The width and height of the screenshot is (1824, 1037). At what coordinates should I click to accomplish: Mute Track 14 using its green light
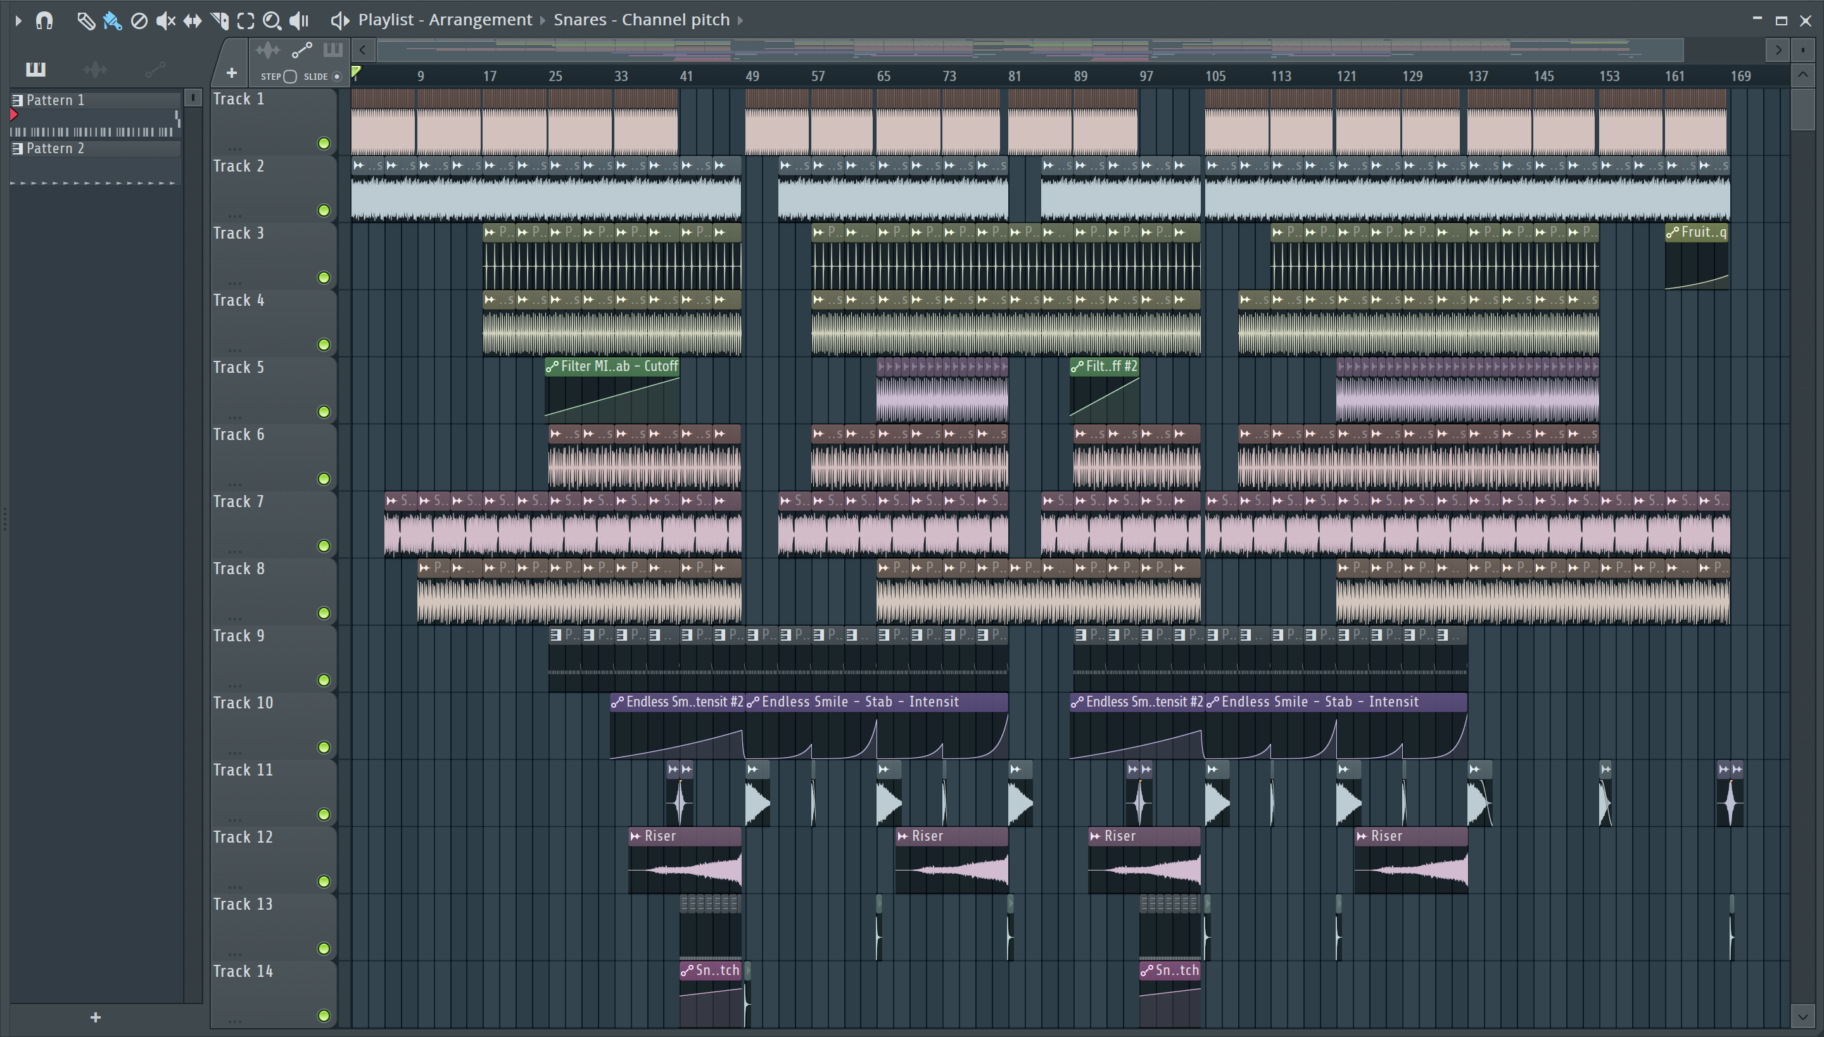click(324, 1016)
